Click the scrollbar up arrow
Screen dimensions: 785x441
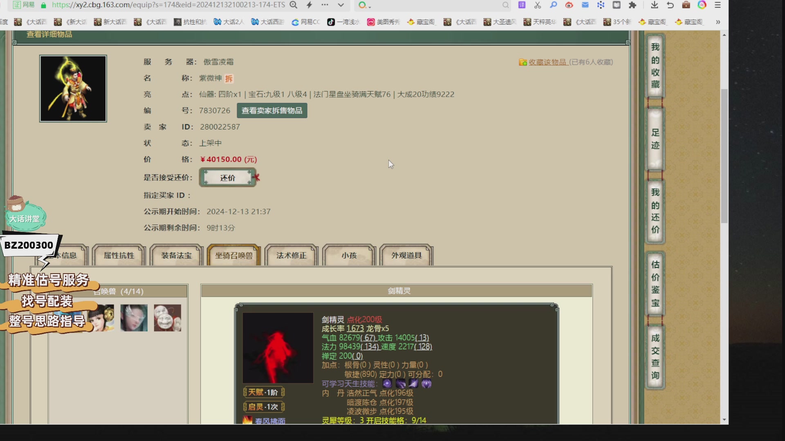724,35
